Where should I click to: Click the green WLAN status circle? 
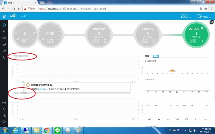coord(196,35)
